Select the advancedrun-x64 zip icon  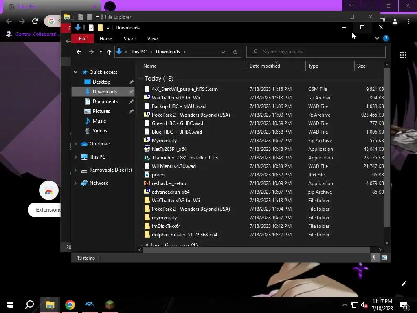click(147, 192)
